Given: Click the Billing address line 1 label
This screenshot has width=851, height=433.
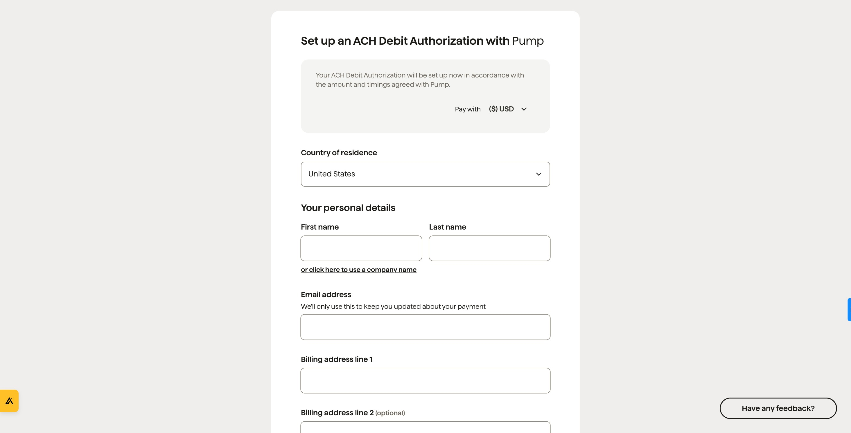Looking at the screenshot, I should coord(336,359).
